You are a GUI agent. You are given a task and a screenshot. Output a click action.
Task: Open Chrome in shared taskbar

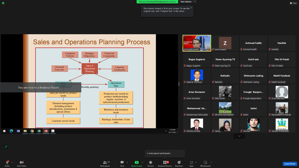[x=32, y=131]
